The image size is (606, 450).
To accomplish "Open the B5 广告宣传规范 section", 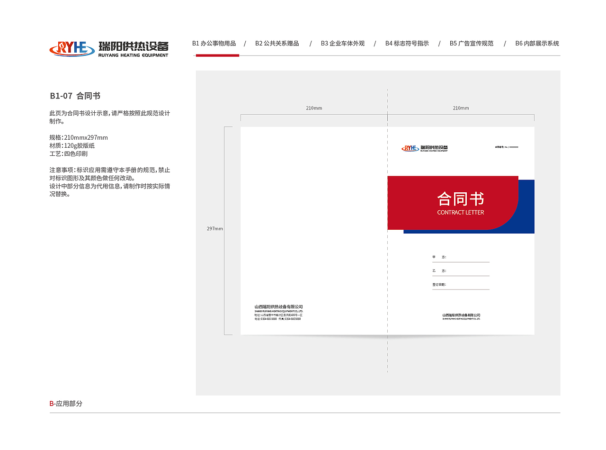I will click(472, 43).
